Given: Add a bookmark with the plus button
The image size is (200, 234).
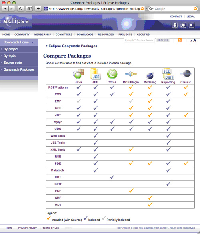Looking at the screenshot, I should point(38,9).
